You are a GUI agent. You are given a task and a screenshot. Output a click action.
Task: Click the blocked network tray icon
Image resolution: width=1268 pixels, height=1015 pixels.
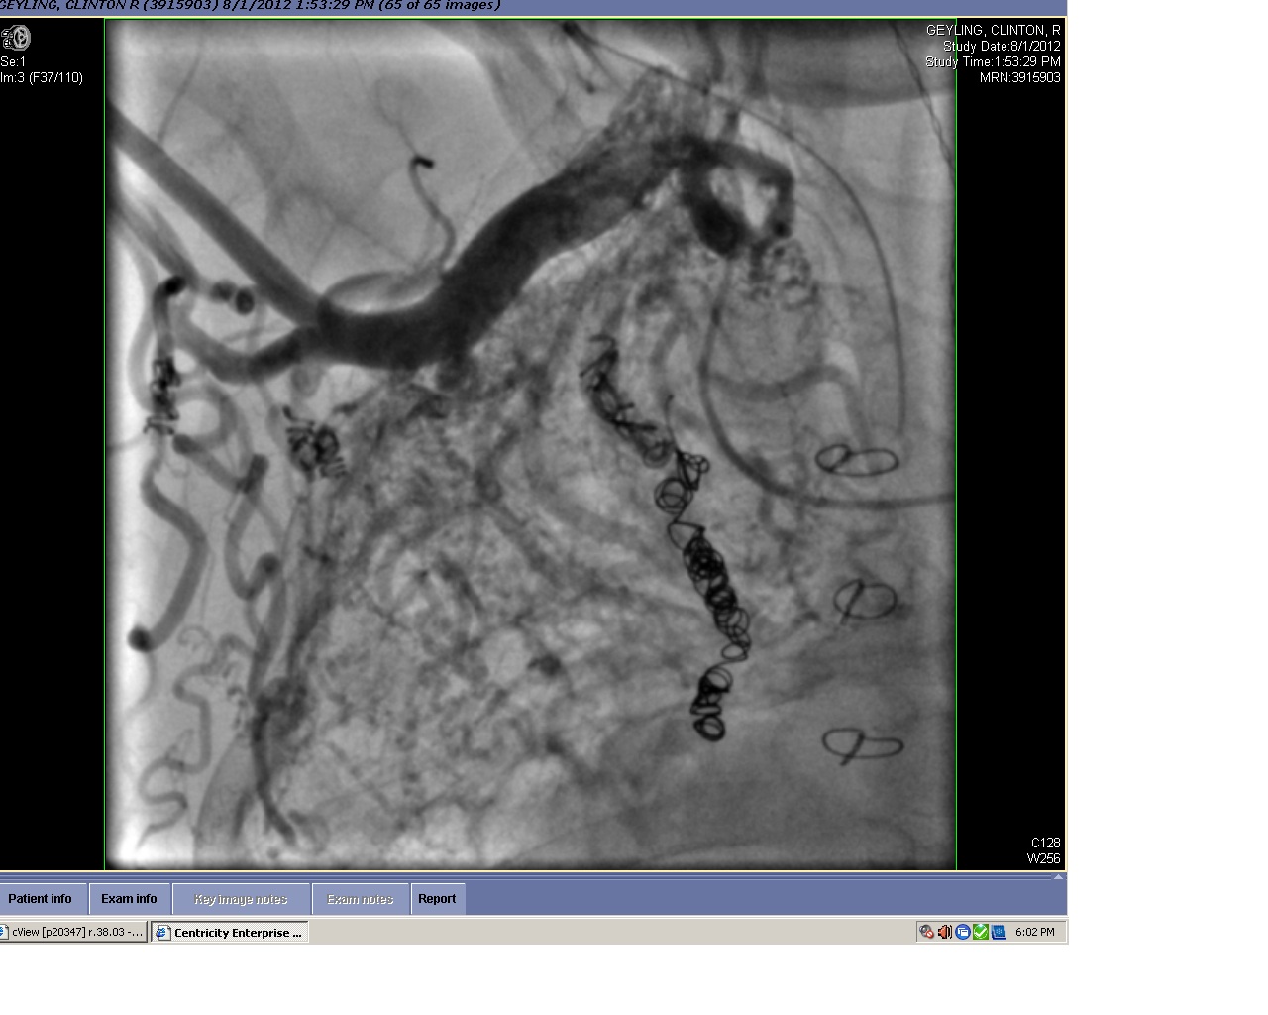[x=926, y=932]
